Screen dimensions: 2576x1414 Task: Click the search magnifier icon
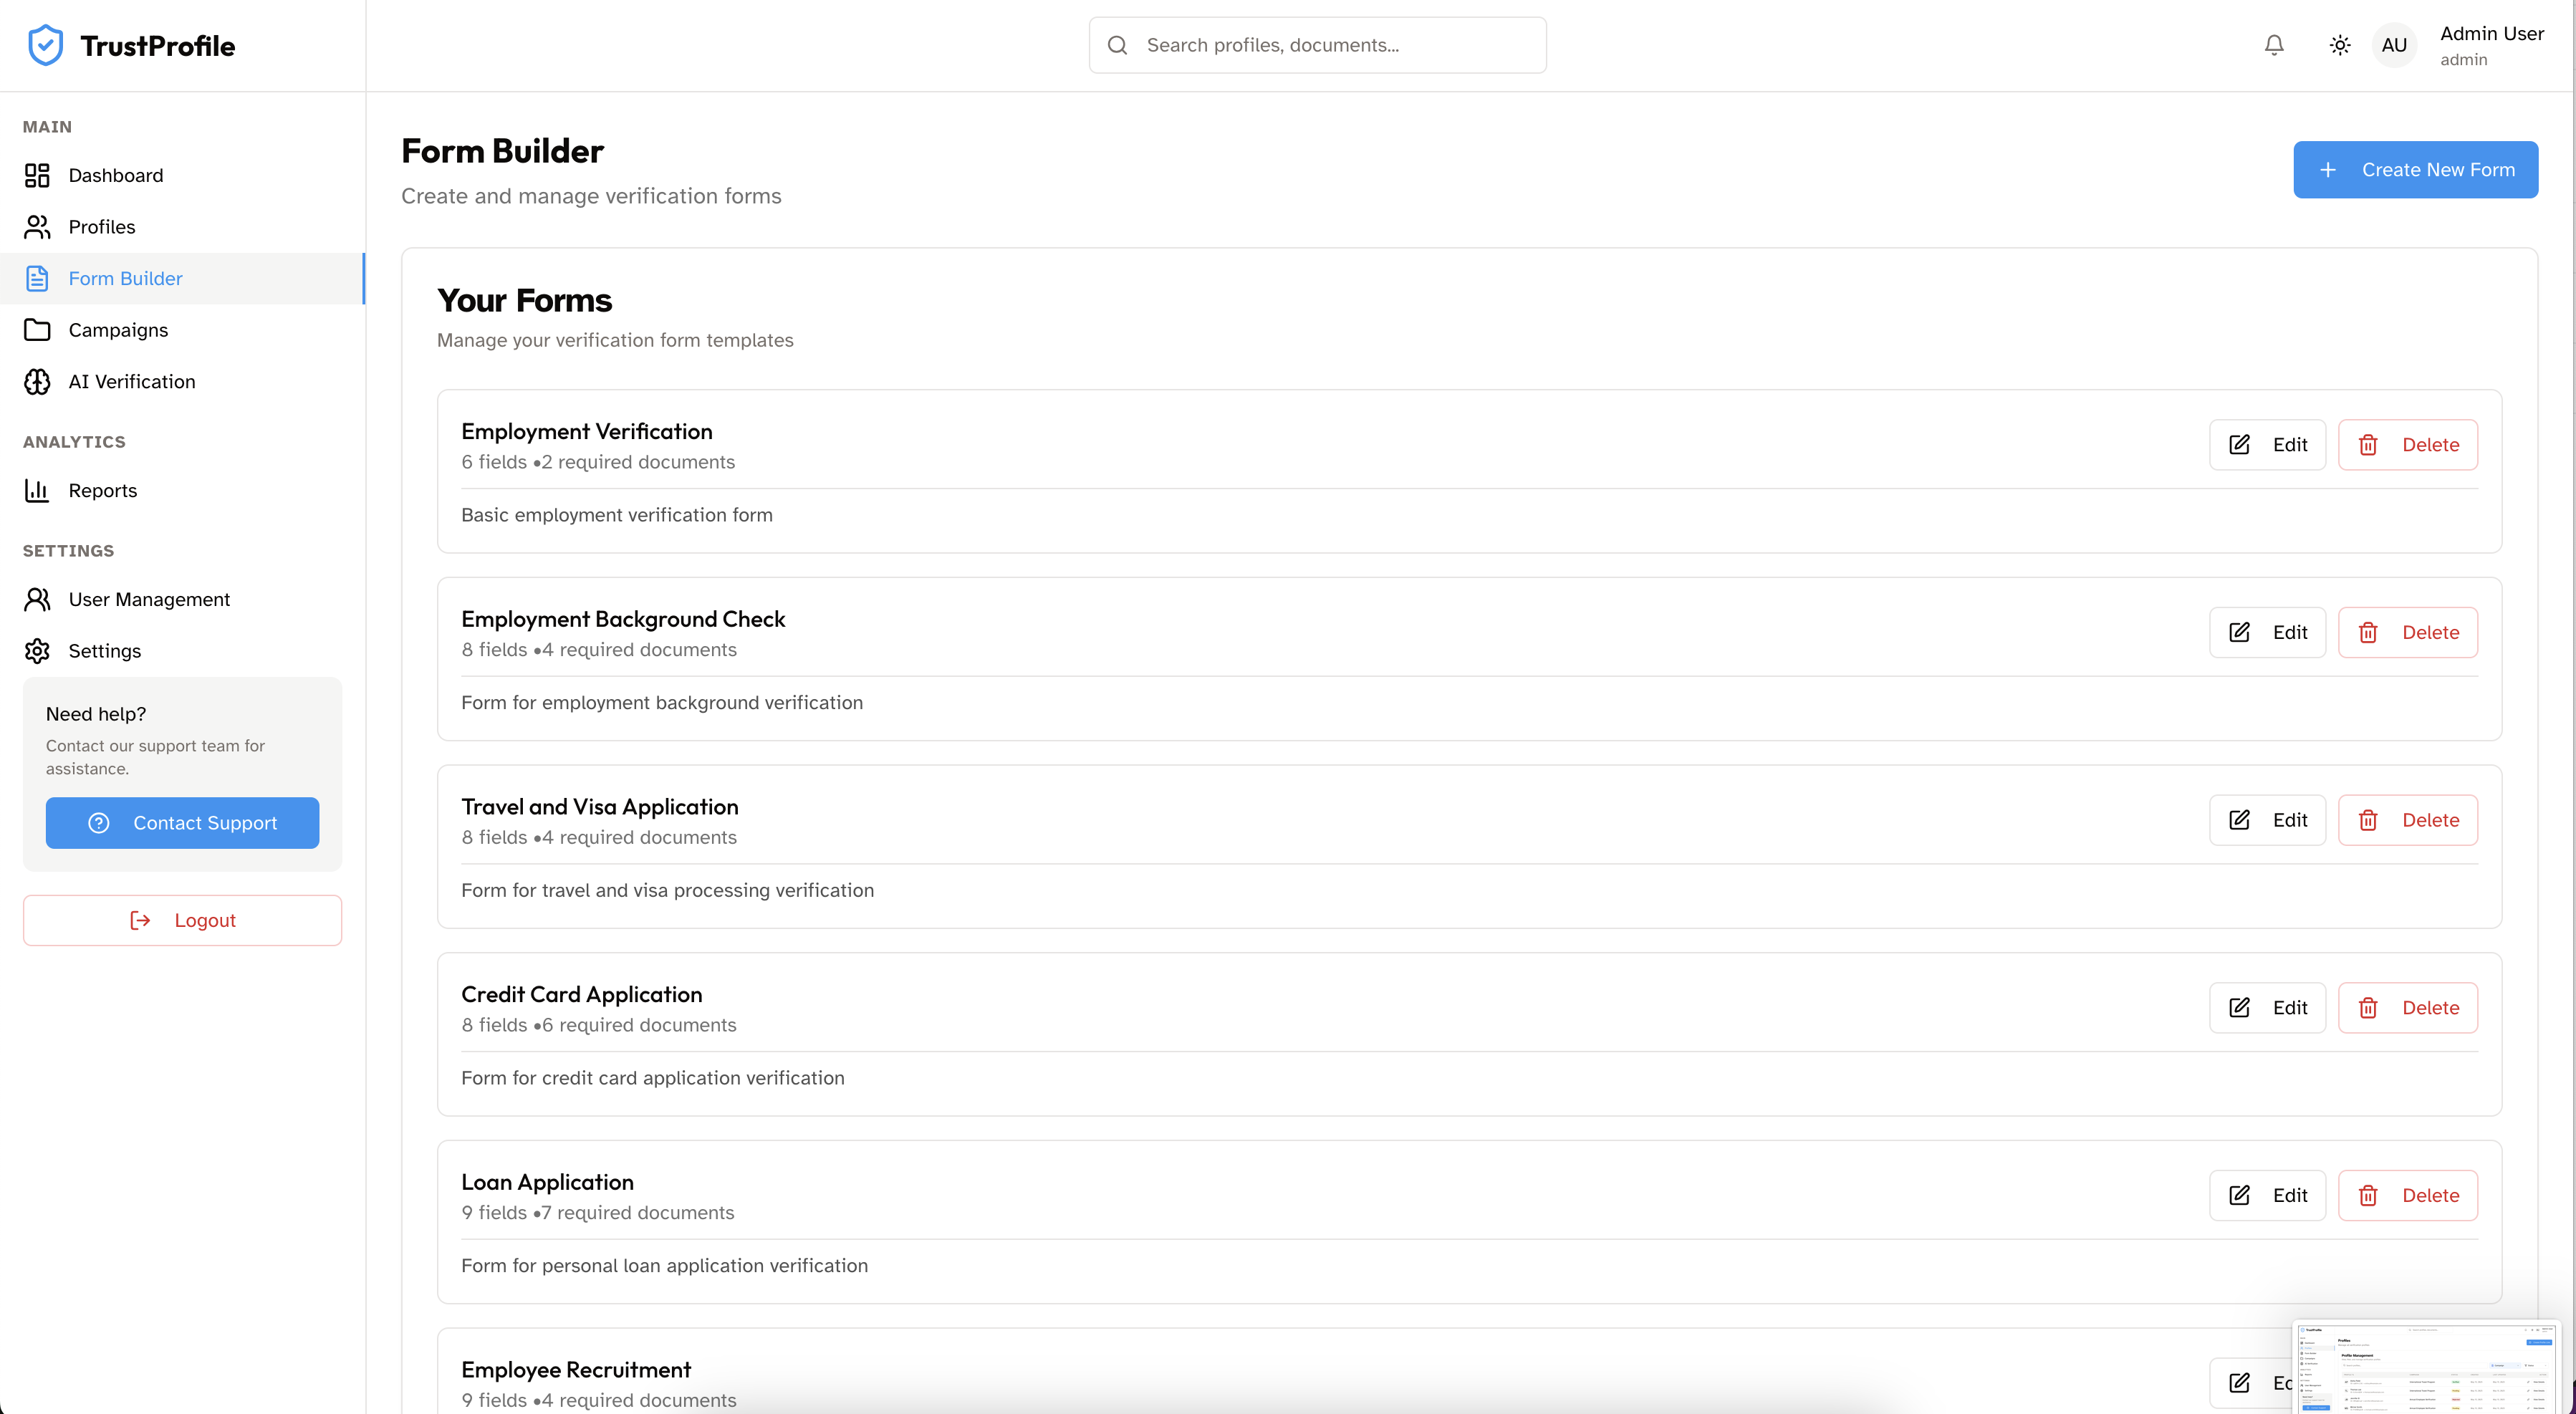pos(1118,45)
